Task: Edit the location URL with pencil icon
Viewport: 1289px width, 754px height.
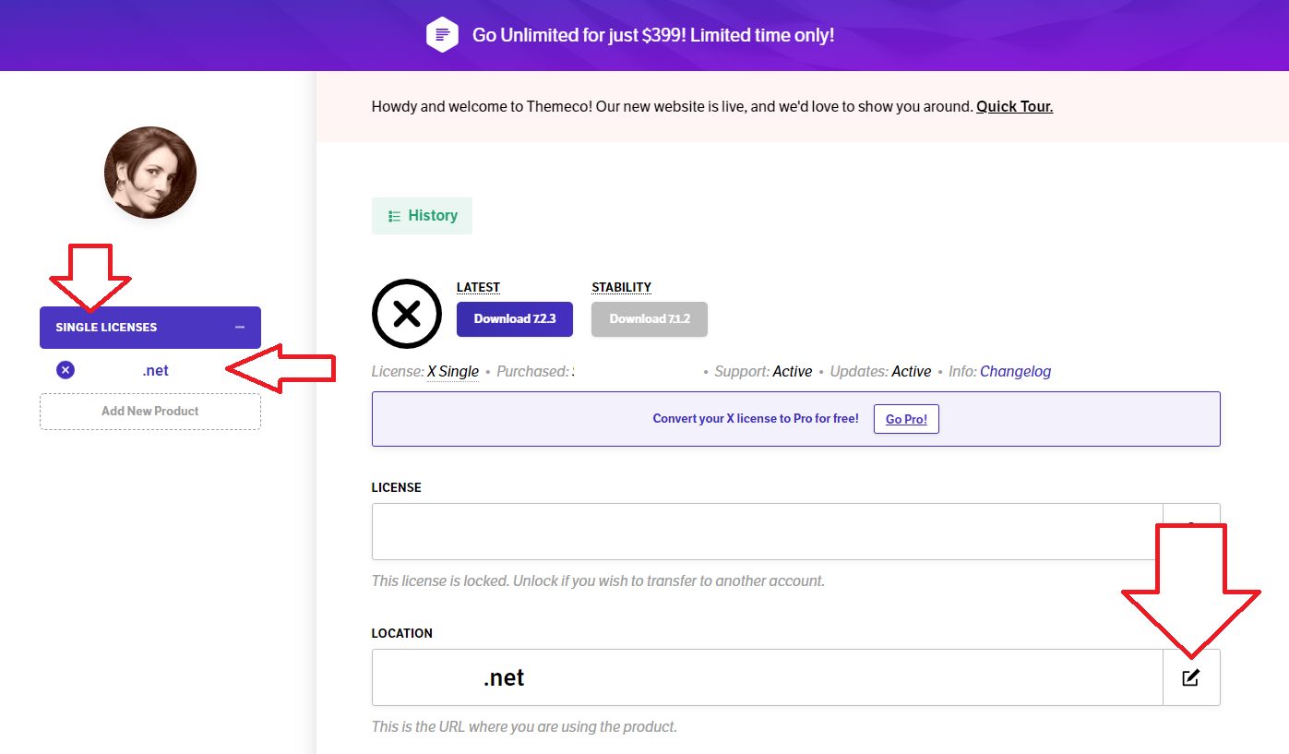Action: point(1191,677)
